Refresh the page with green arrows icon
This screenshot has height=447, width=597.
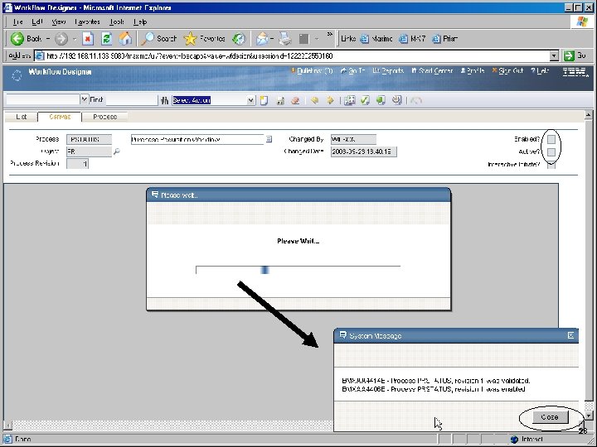tap(107, 38)
